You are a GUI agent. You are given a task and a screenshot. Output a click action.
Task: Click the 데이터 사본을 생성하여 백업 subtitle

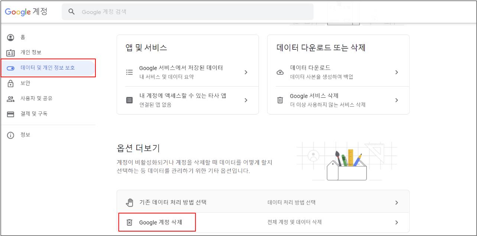[322, 77]
